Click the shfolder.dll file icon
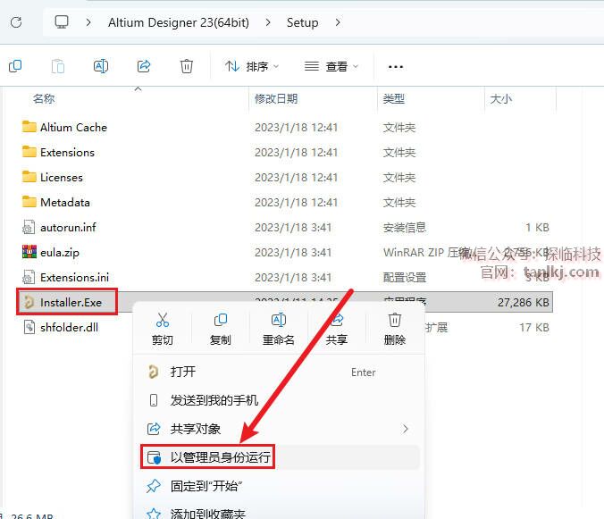 tap(29, 327)
